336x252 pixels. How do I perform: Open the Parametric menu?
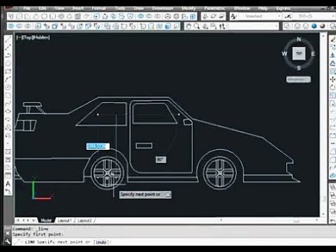(214, 8)
